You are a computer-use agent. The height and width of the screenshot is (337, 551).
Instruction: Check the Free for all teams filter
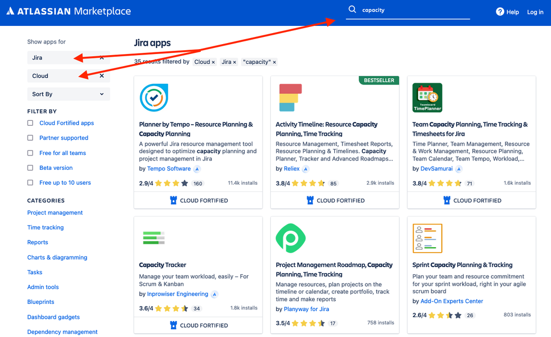click(x=30, y=153)
